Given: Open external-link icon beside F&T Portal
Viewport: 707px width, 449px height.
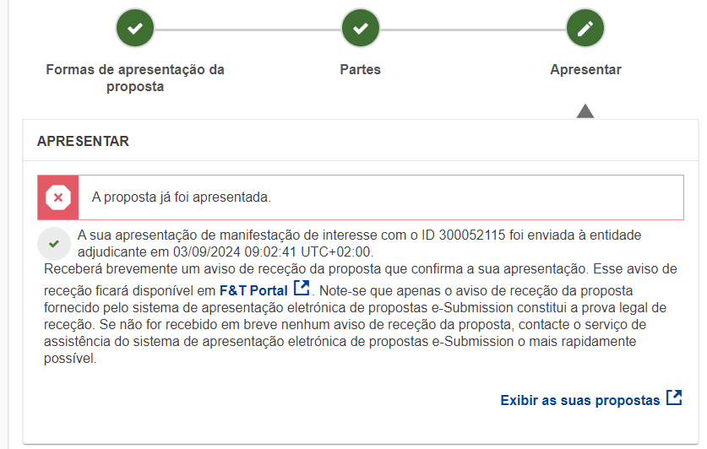Looking at the screenshot, I should tap(302, 289).
